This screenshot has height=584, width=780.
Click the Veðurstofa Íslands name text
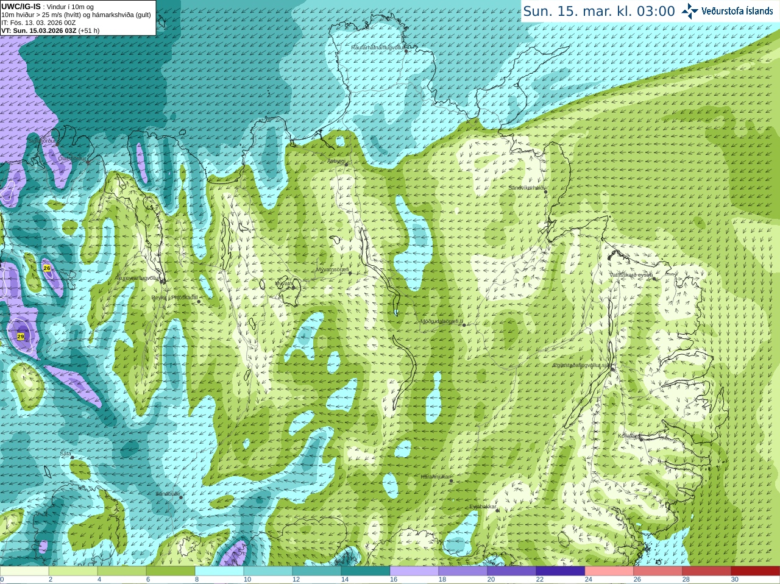(737, 11)
